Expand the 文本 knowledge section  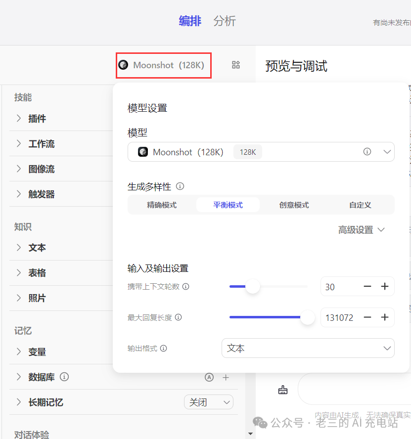19,248
